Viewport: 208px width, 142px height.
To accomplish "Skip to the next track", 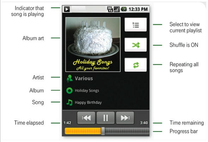I will [125, 118].
